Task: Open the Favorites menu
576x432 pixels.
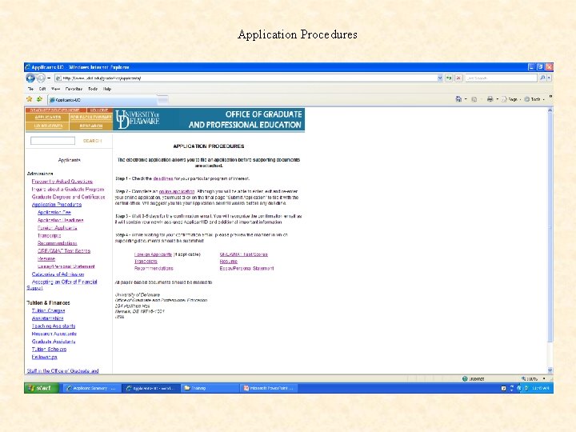Action: tap(74, 89)
